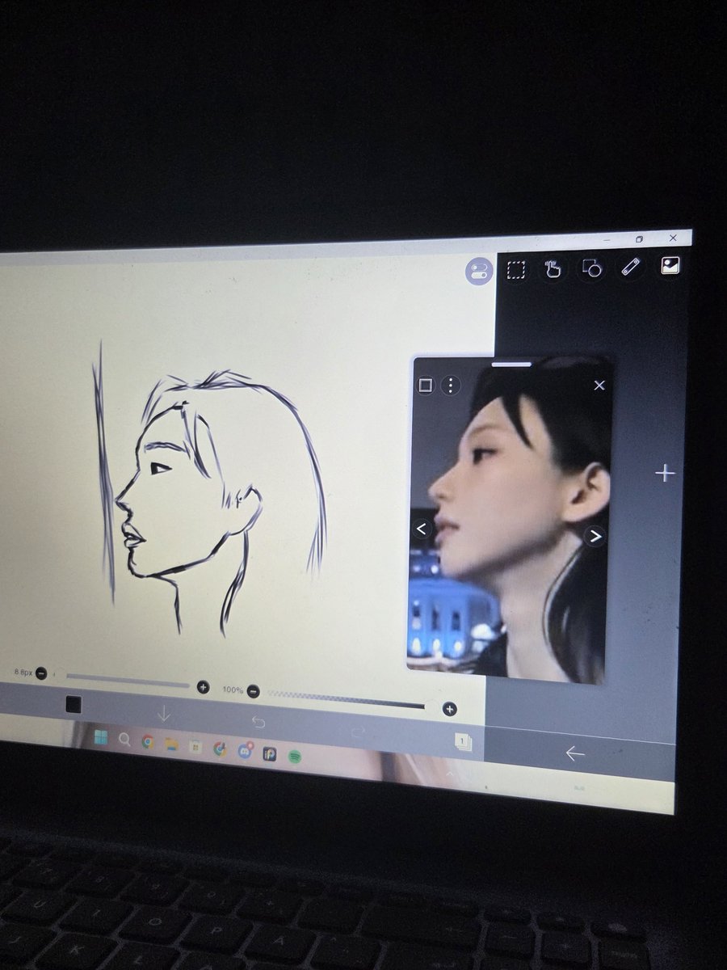Restore down the ibis Paint window
The image size is (727, 970).
pyautogui.click(x=640, y=239)
